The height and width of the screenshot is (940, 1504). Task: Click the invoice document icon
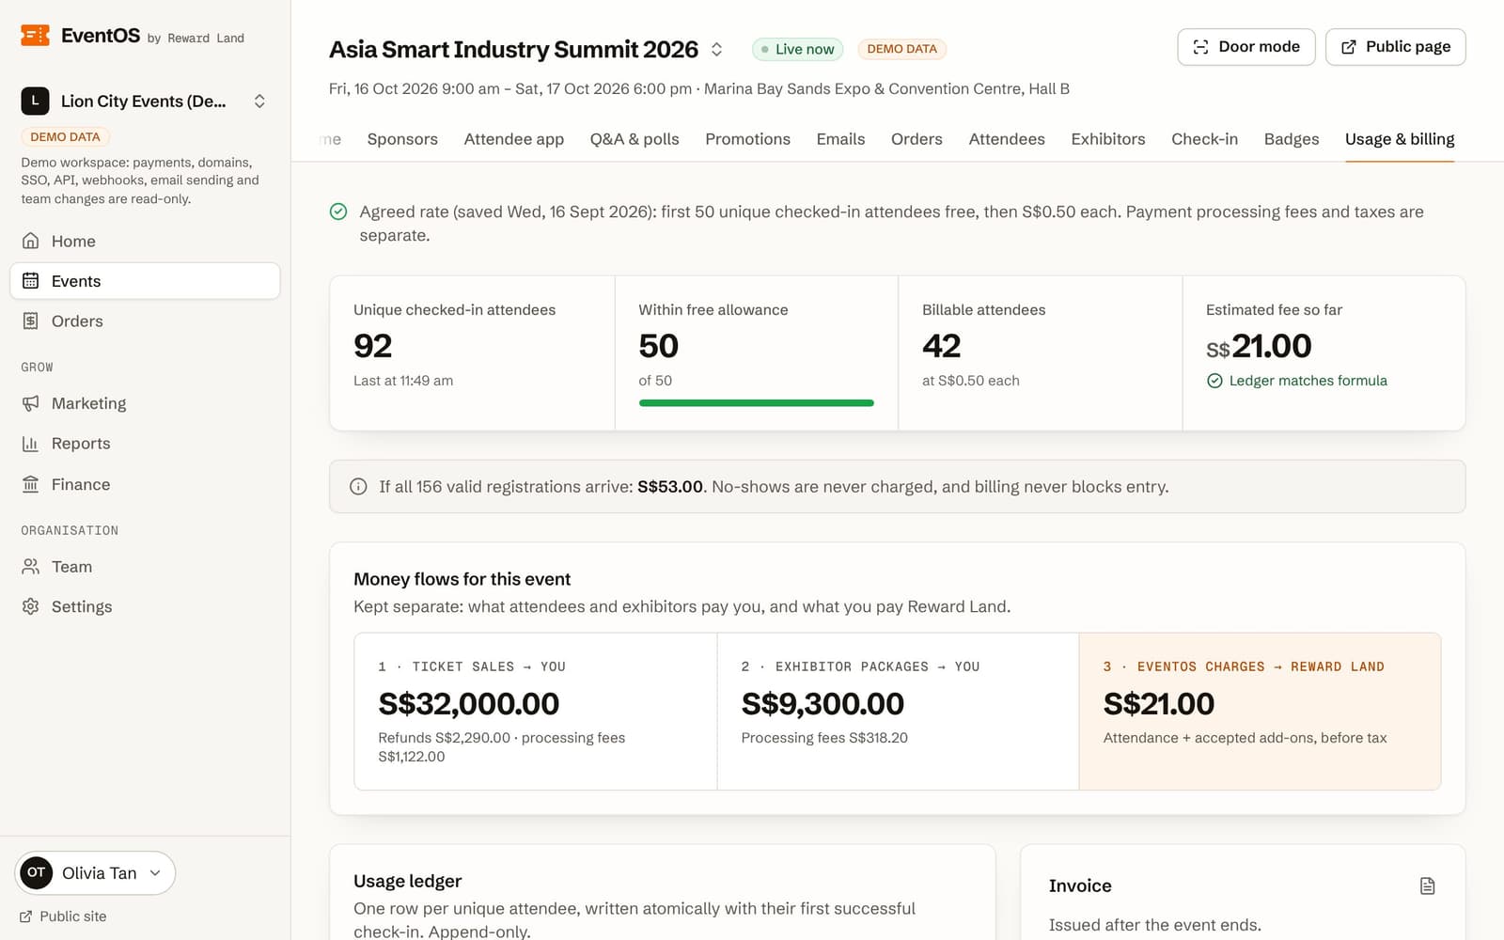[1427, 885]
